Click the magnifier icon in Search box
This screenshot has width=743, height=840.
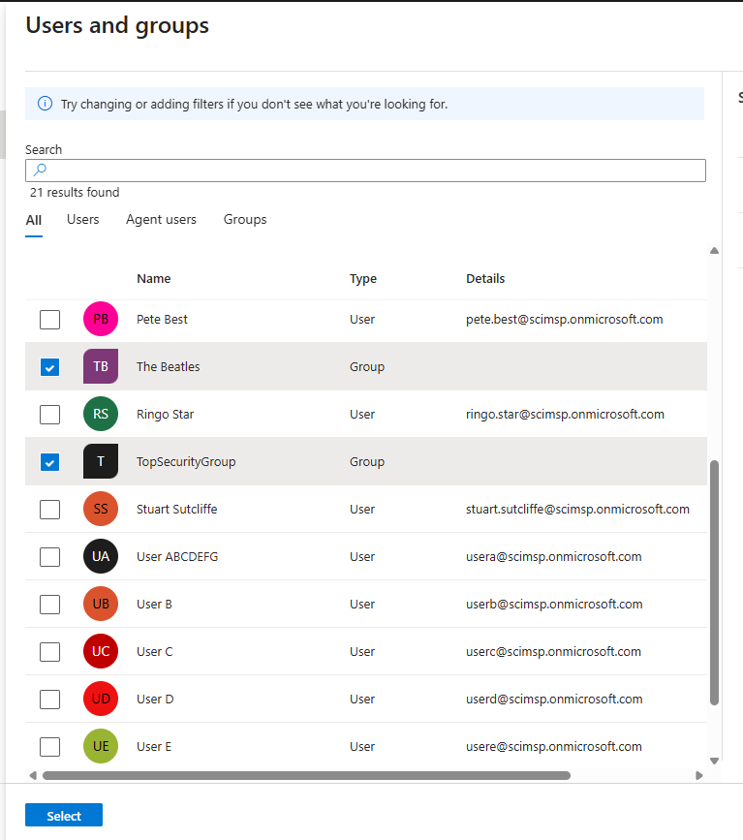tap(40, 171)
